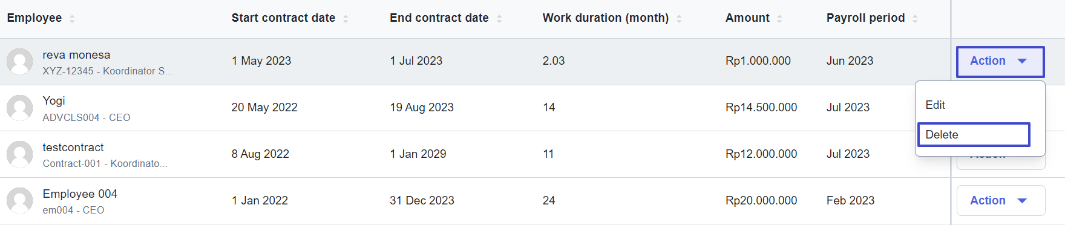Choose Edit from the action menu
1065x225 pixels.
point(935,105)
